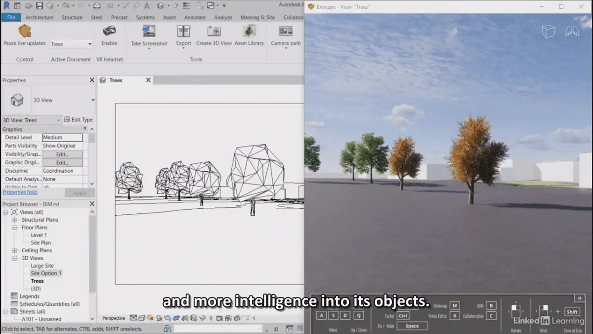Viewport: 593px width, 334px height.
Task: Click the Export tool icon
Action: pos(183,31)
